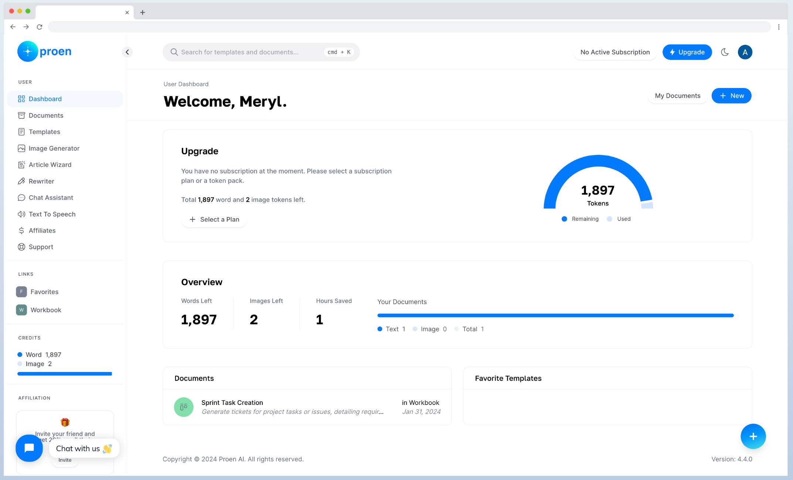793x480 pixels.
Task: Click the Upgrade button in header
Action: click(x=687, y=52)
